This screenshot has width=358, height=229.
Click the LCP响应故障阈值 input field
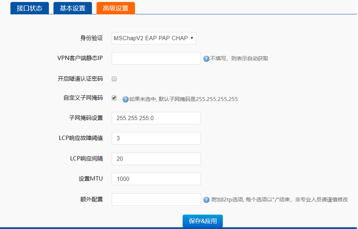tap(156, 138)
